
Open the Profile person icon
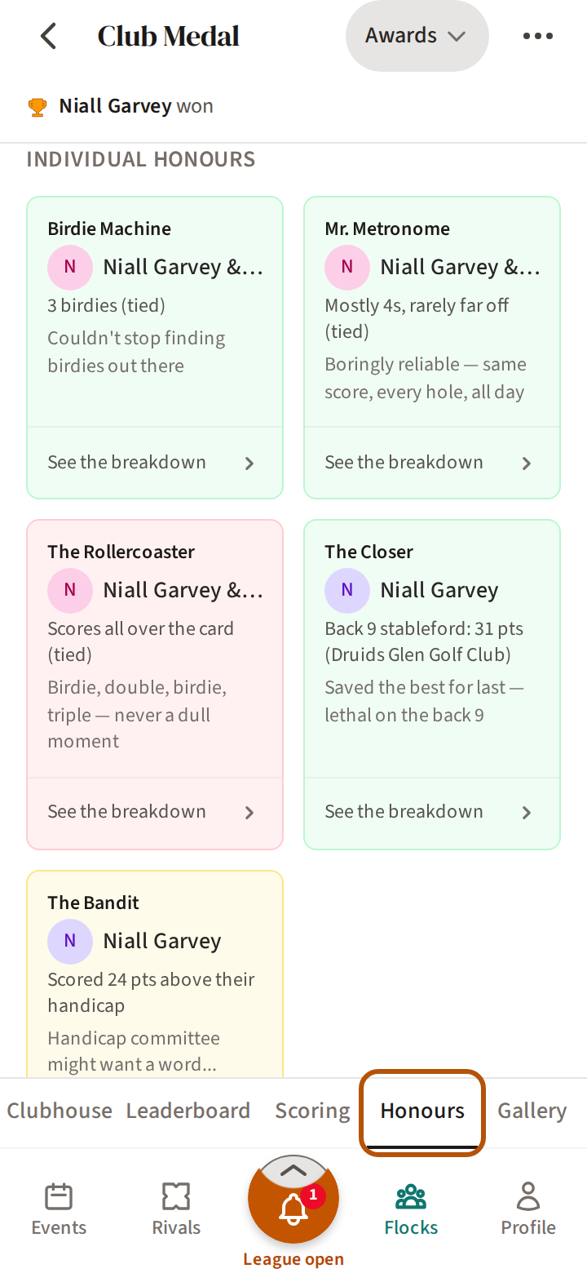(528, 1197)
